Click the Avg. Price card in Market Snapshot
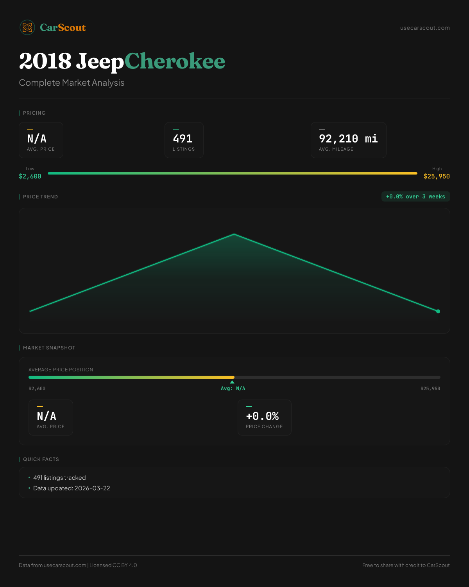The width and height of the screenshot is (469, 587). 51,418
